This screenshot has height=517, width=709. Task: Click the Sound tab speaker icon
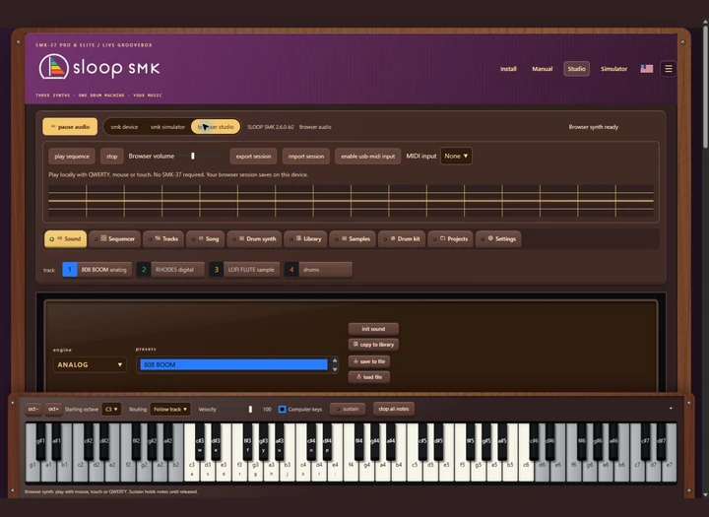click(59, 238)
